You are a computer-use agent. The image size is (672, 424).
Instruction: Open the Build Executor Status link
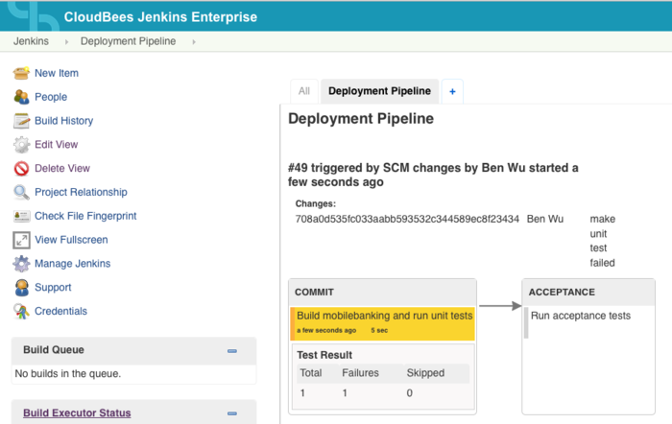[x=77, y=412]
